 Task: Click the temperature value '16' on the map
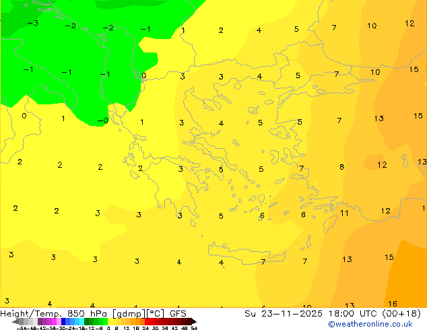tap(393, 304)
